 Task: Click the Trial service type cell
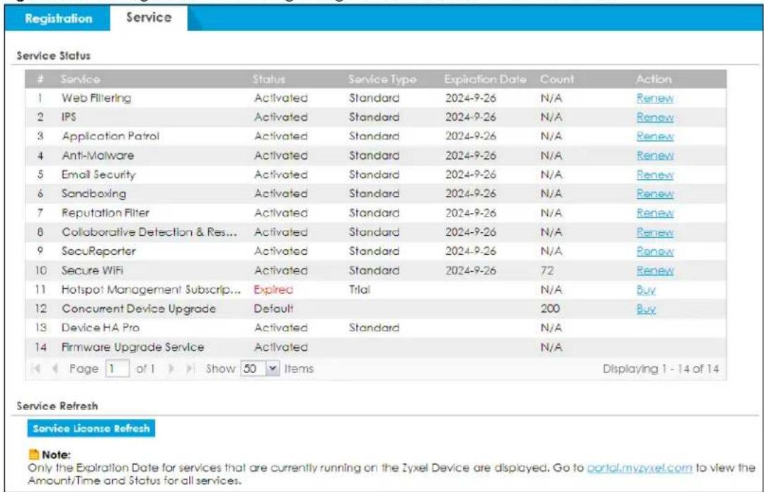click(x=360, y=290)
